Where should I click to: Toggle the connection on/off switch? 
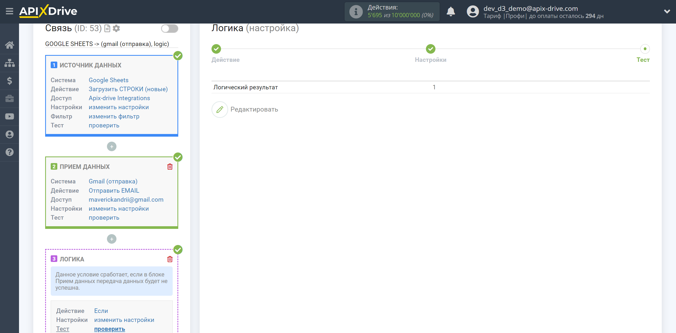170,29
